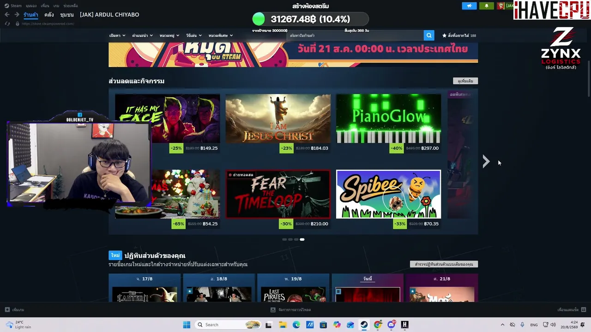Image resolution: width=591 pixels, height=332 pixels.
Task: Click the ดูเพิ่มเติม (See more) button
Action: point(465,81)
